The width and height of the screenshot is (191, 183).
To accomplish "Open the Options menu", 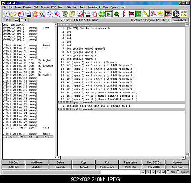I will tap(114, 7).
